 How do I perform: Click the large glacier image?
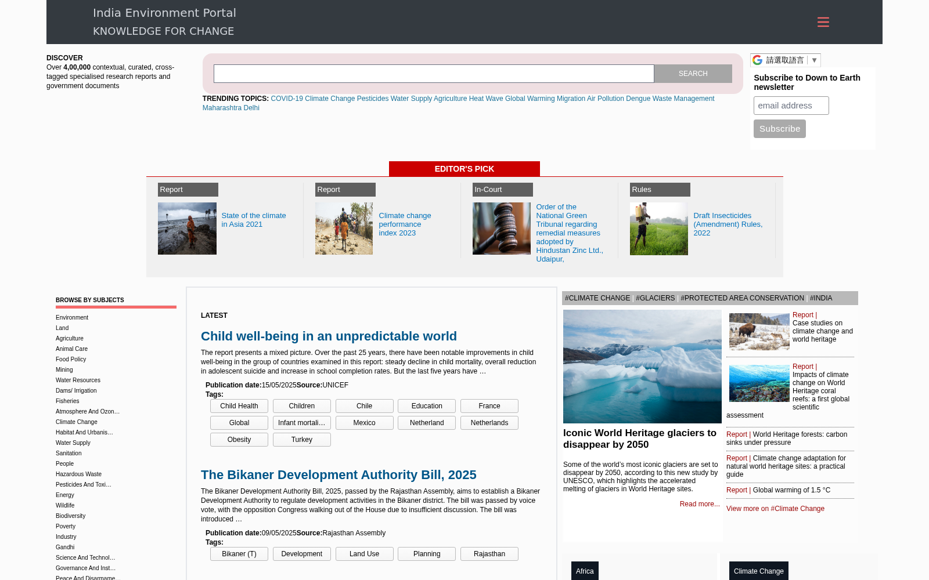[642, 367]
